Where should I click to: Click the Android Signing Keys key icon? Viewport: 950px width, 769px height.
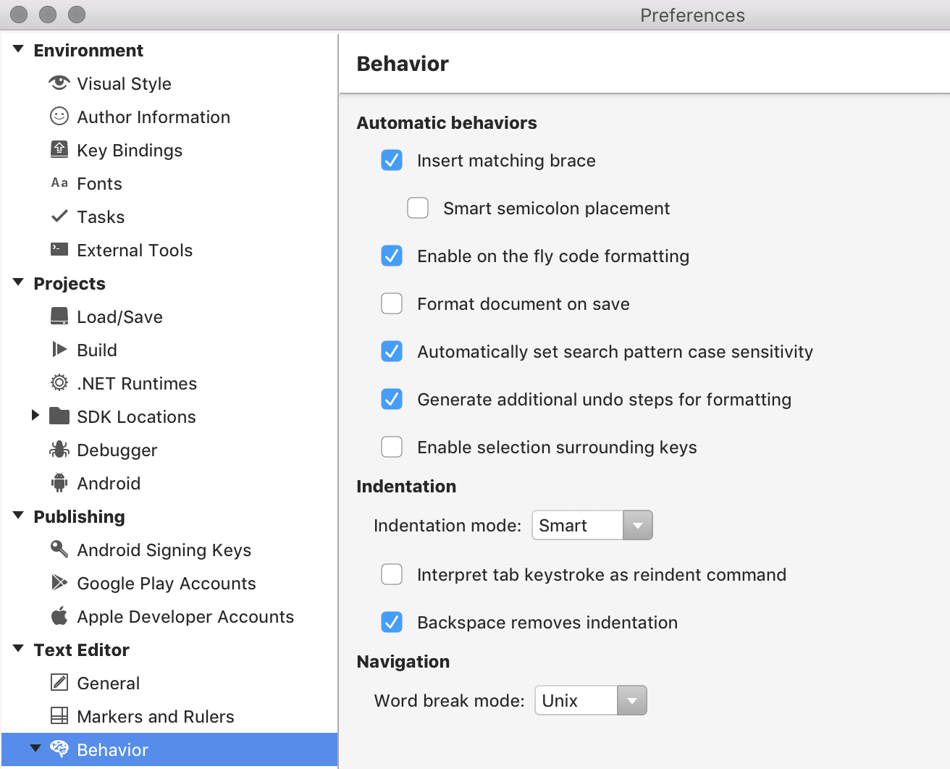[59, 549]
